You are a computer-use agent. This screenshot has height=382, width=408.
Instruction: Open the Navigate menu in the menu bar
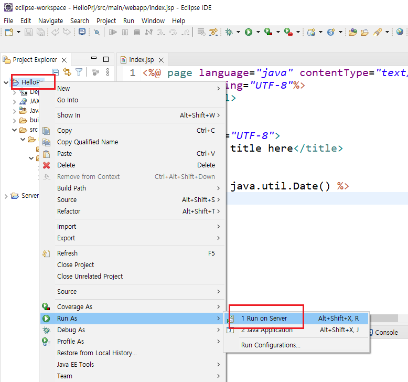pos(50,20)
